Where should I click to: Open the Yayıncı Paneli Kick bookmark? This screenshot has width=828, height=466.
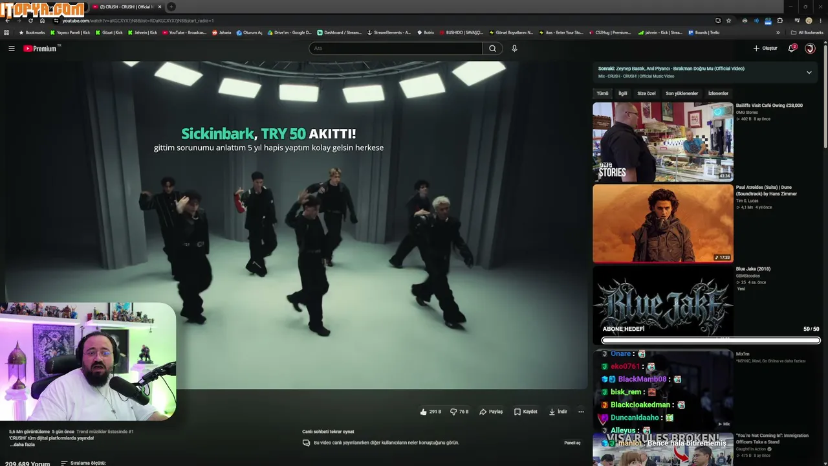[x=71, y=32]
